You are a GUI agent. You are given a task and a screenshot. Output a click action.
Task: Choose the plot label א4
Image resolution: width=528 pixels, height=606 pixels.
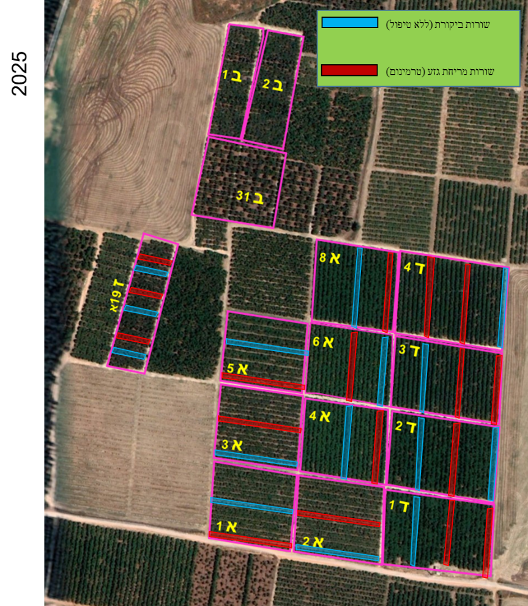[x=320, y=416]
